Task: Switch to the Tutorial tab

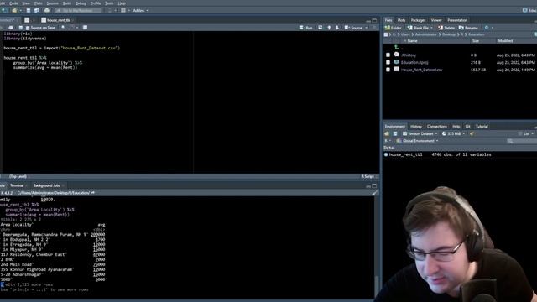Action: [482, 127]
